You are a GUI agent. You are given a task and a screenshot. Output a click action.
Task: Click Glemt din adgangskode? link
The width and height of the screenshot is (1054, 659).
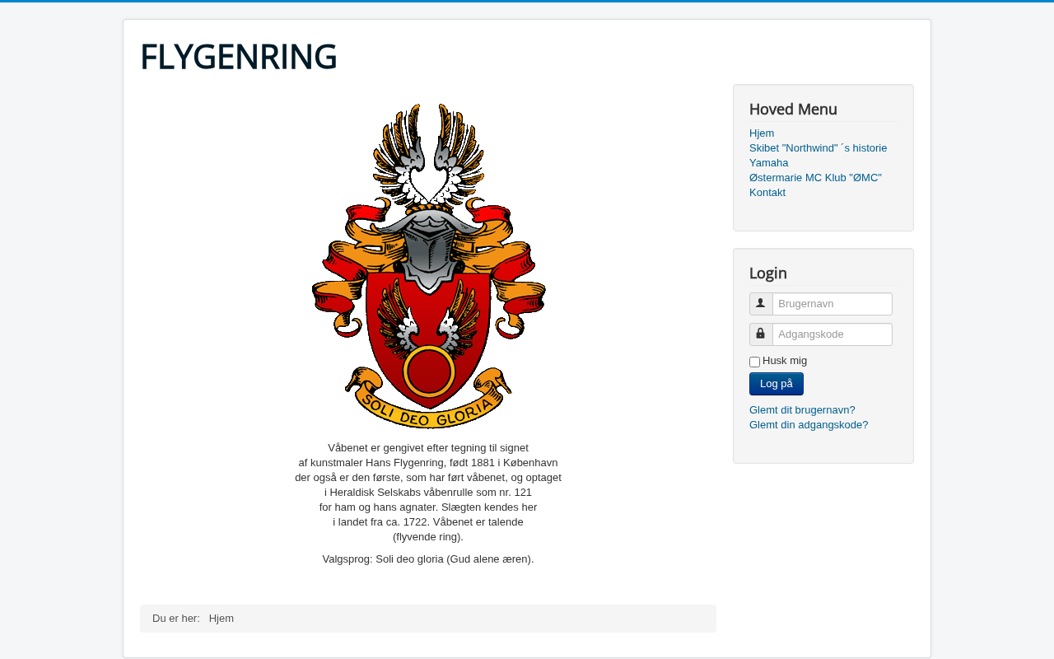click(809, 425)
